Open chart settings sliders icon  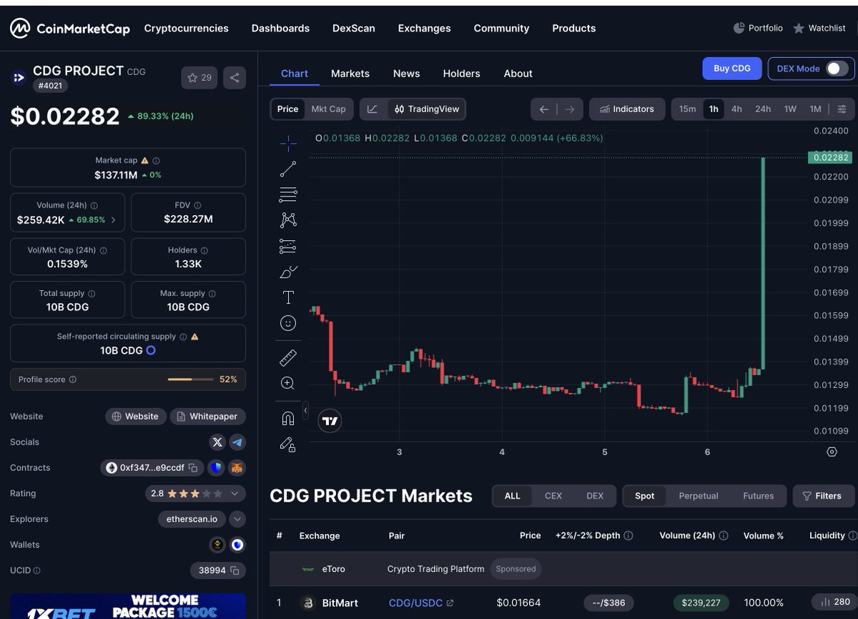pos(842,109)
